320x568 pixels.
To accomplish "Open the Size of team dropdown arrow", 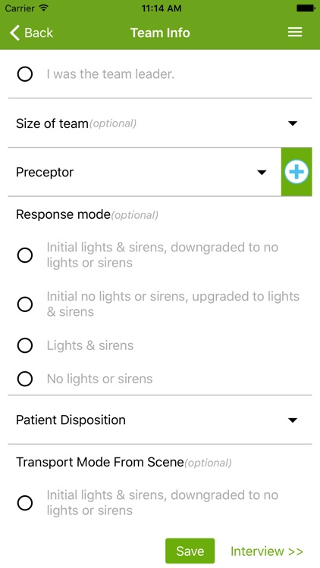I will point(293,123).
